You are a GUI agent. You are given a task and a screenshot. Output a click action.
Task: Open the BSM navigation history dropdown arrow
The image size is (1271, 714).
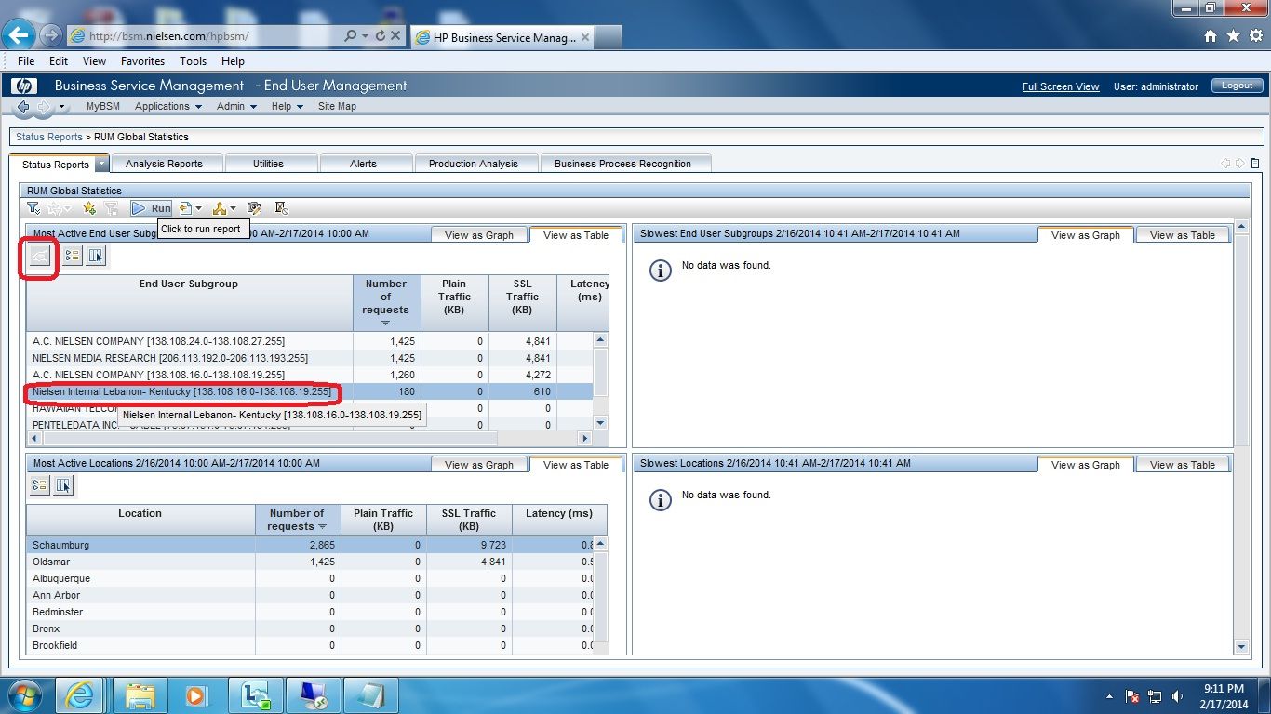62,107
